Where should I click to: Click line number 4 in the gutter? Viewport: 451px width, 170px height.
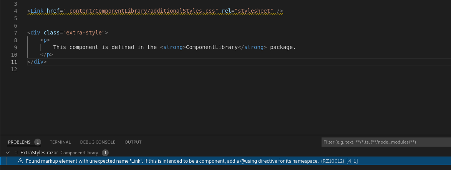pyautogui.click(x=15, y=11)
